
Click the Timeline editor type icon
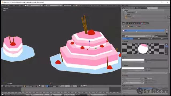coord(3,95)
